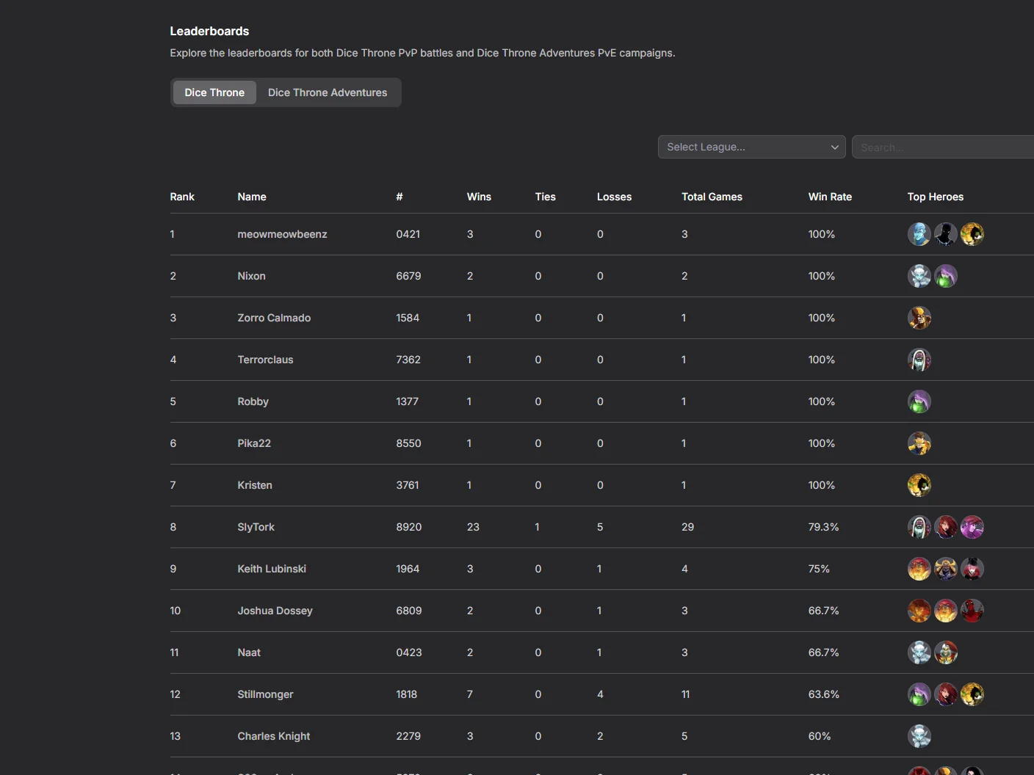Click the yellow-masked hero avatar in Zorro Calmado's row
Screen dimensions: 1034x775
coord(919,318)
